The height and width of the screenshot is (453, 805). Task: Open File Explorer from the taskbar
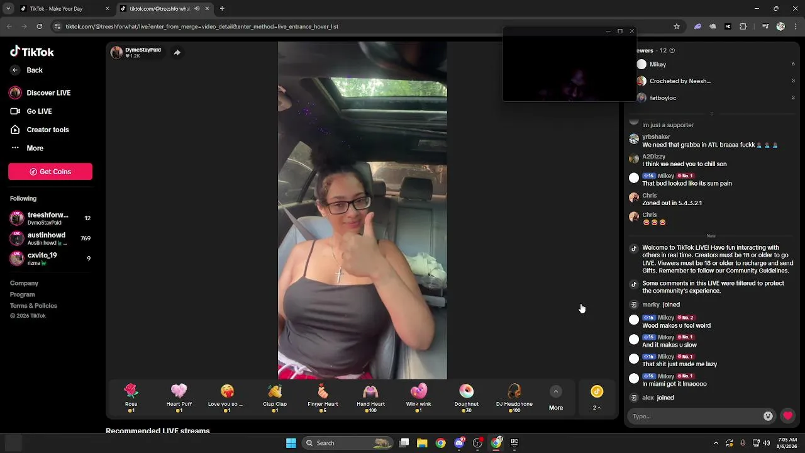pos(422,443)
